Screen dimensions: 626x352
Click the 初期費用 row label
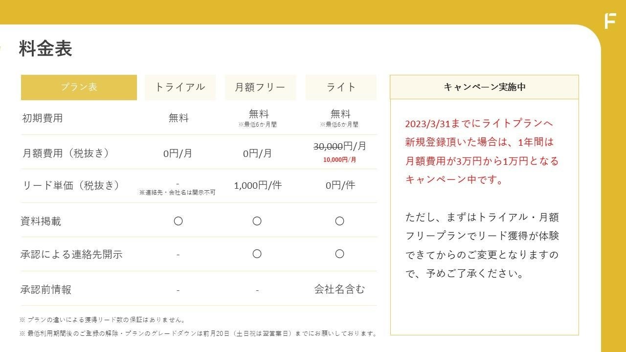[43, 118]
